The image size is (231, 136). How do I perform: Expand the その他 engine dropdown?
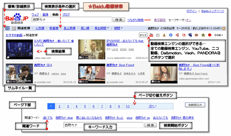(219, 35)
